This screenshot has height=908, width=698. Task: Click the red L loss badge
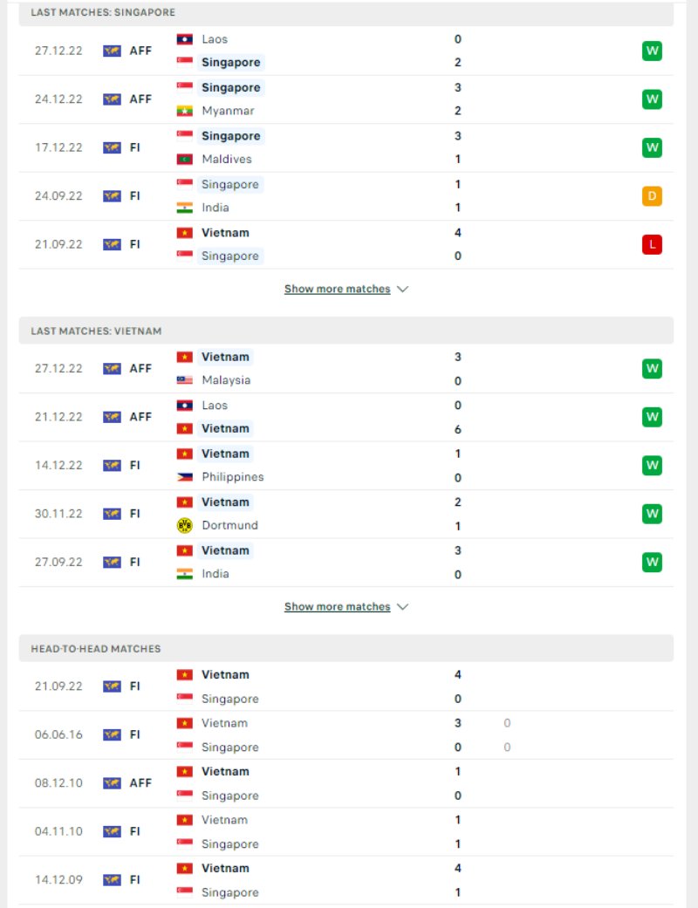pyautogui.click(x=652, y=244)
